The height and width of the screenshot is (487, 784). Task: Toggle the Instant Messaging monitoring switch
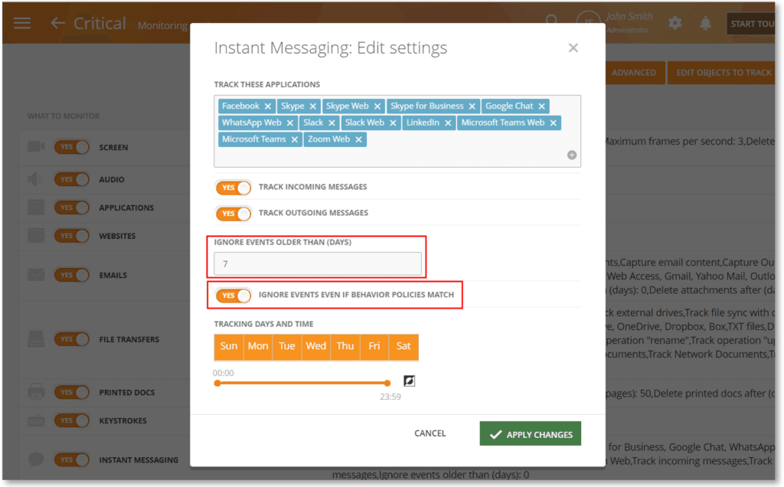[72, 459]
